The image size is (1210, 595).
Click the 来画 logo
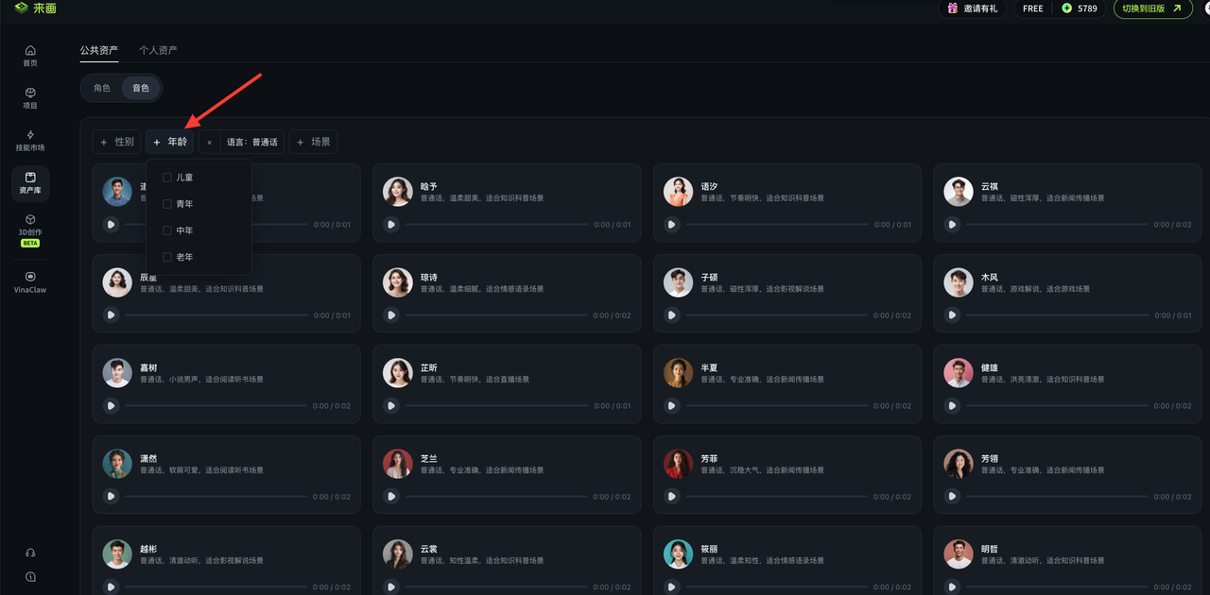tap(36, 8)
